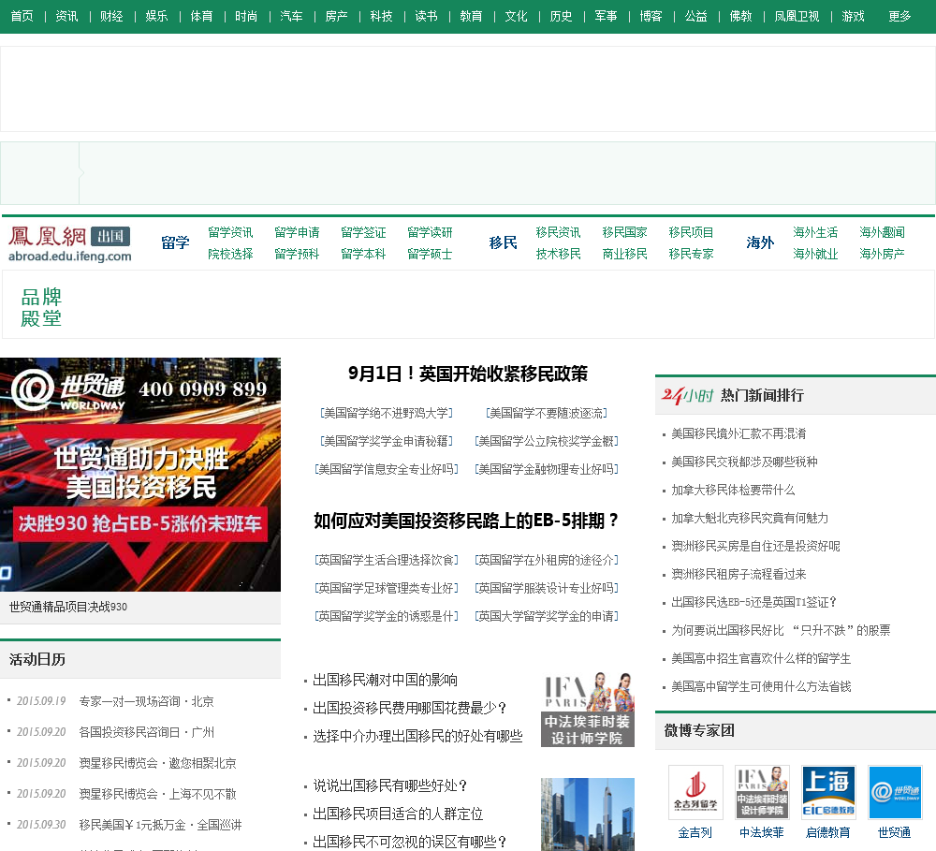
Task: Open the 中法埃菲 expert logo thumbnail
Action: (x=762, y=792)
